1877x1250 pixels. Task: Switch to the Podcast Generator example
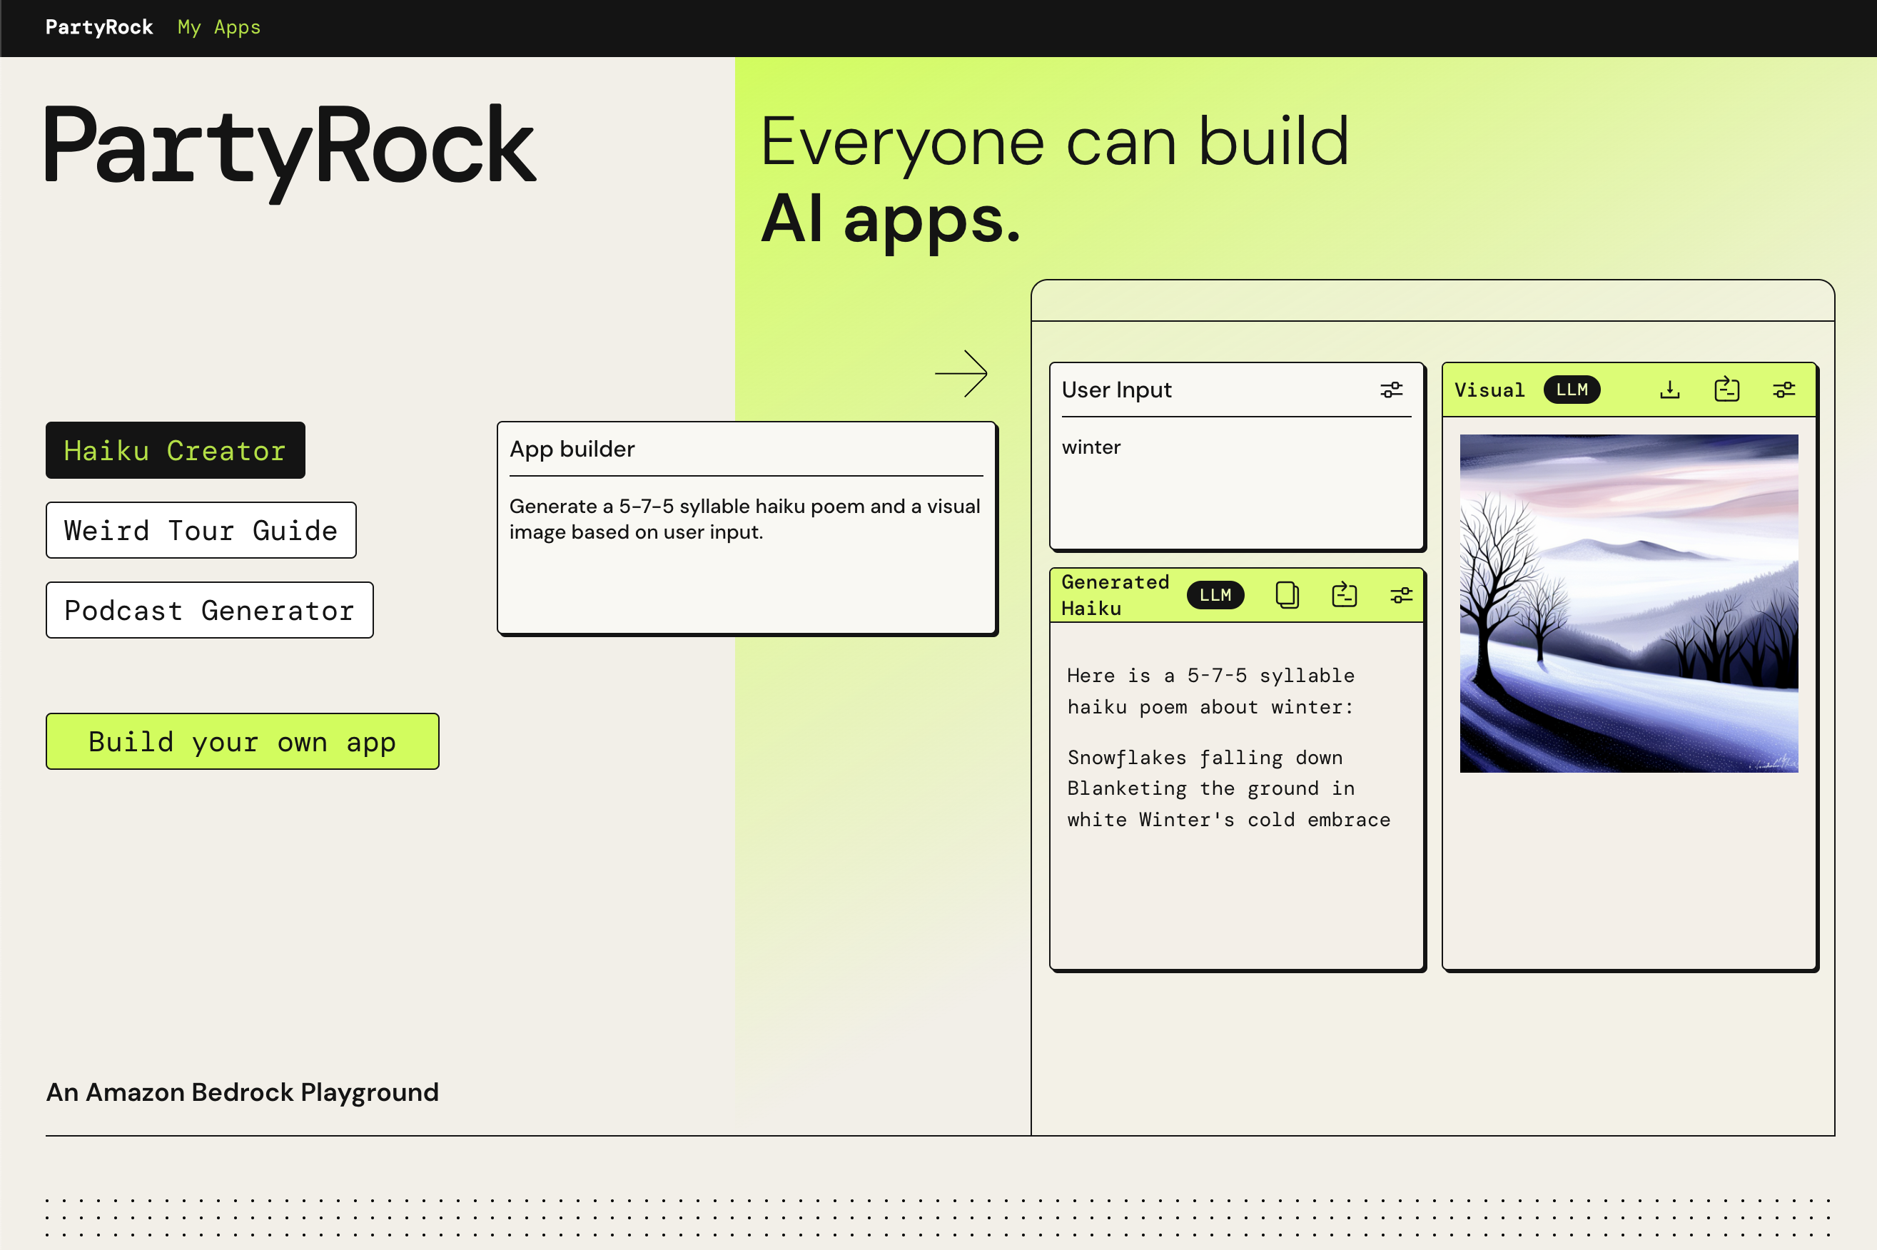[x=209, y=610]
